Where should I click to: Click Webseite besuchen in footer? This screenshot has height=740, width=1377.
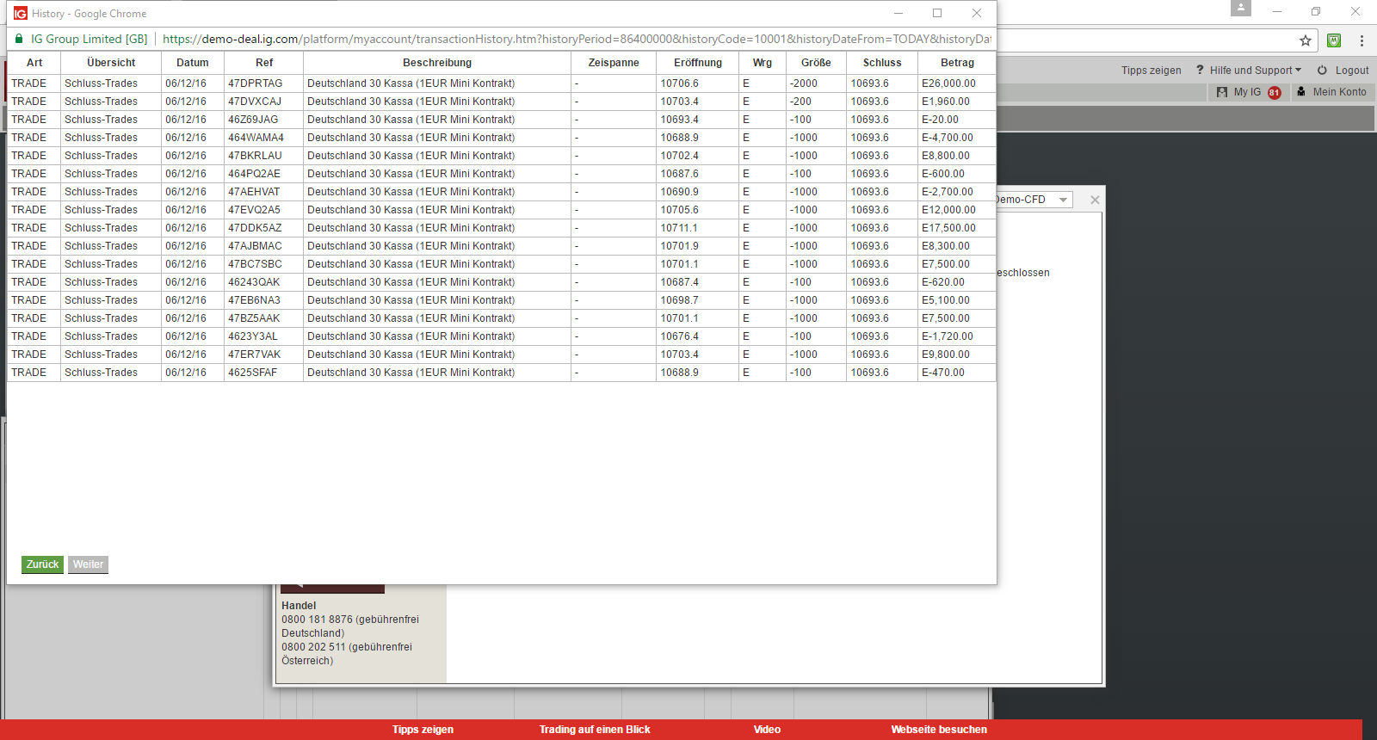pos(939,730)
